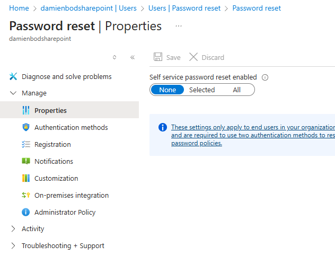Open Registration menu item

(x=52, y=145)
